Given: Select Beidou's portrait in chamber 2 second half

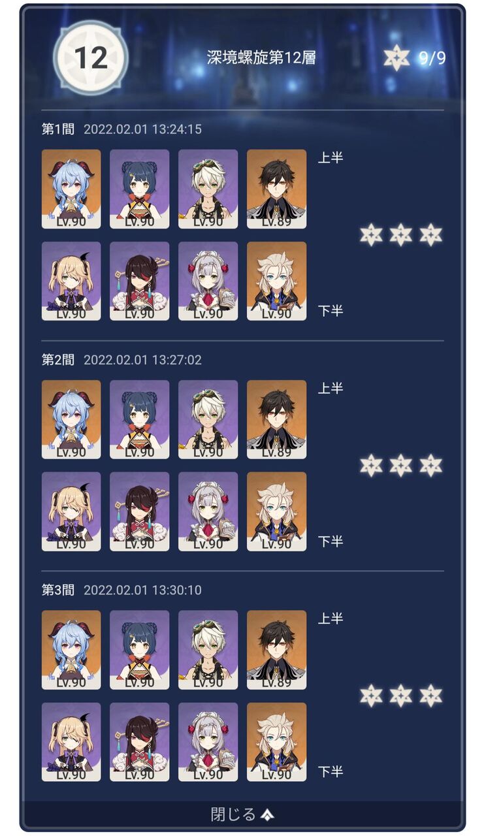Looking at the screenshot, I should point(139,511).
